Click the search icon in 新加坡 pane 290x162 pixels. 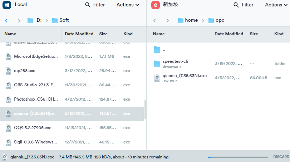[236, 5]
